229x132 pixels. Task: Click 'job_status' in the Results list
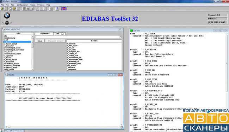(72, 66)
